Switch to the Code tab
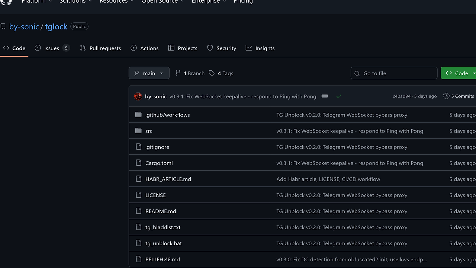The width and height of the screenshot is (476, 268). tap(14, 48)
